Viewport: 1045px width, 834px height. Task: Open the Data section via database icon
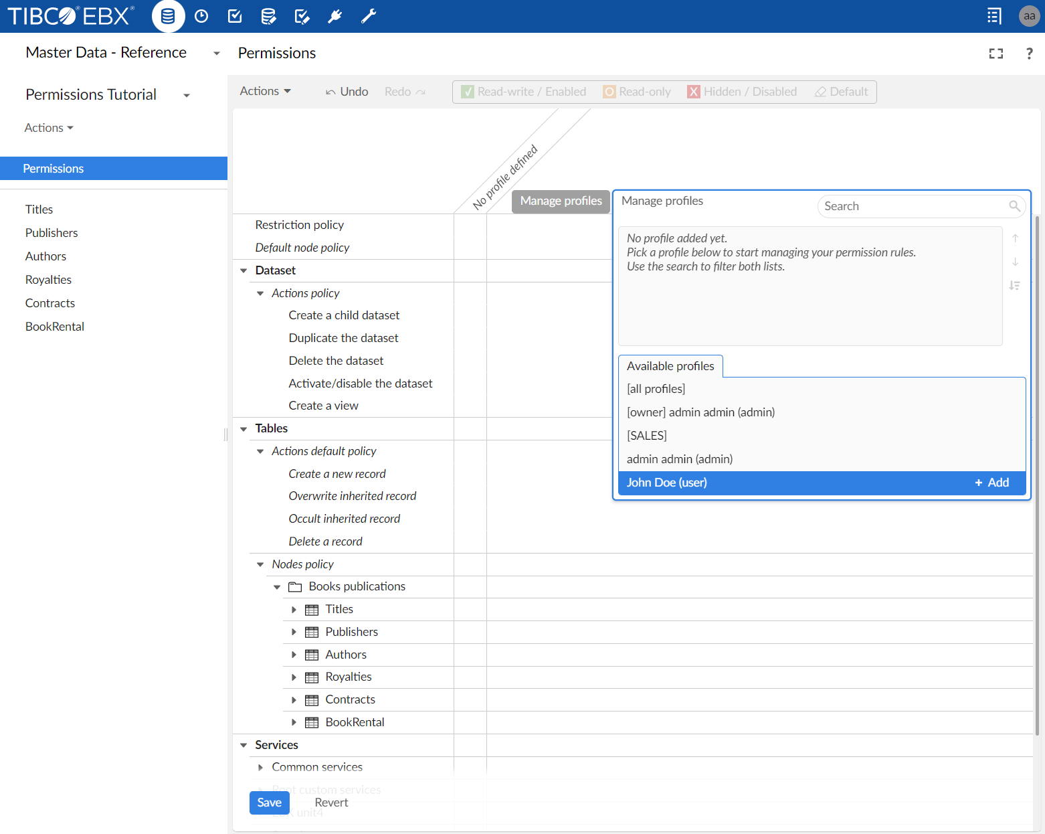point(168,16)
